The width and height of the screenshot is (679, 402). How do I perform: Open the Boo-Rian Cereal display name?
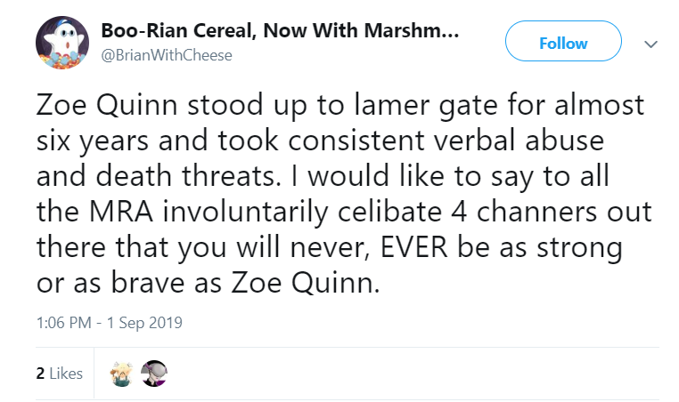(x=280, y=31)
